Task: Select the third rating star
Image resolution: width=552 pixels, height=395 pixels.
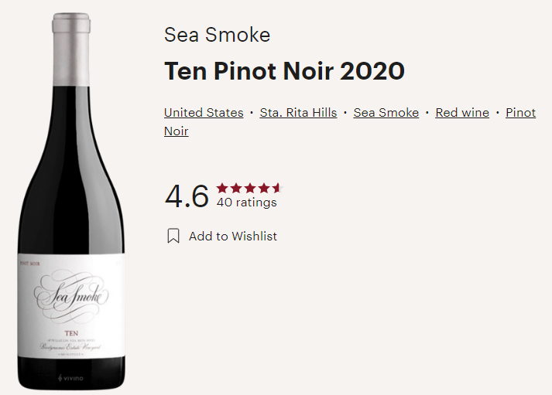Action: click(x=250, y=189)
